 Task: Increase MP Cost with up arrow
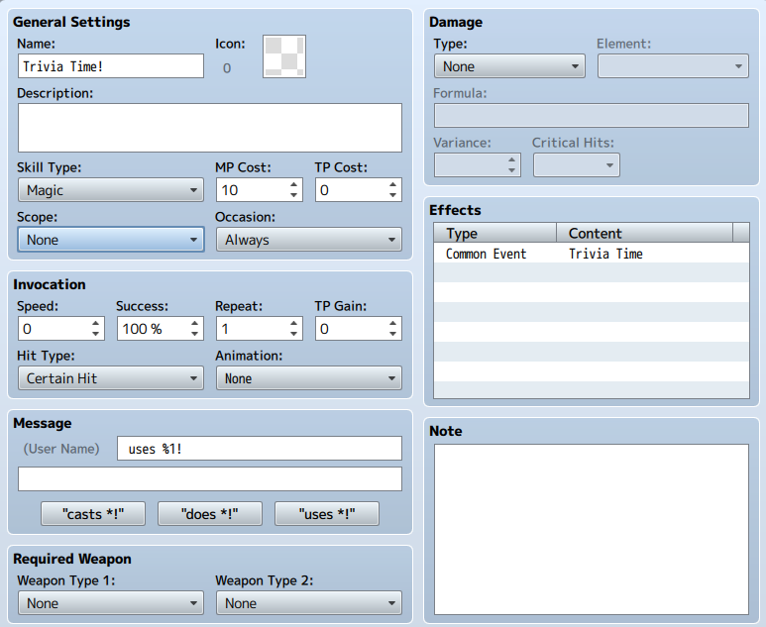click(x=294, y=184)
